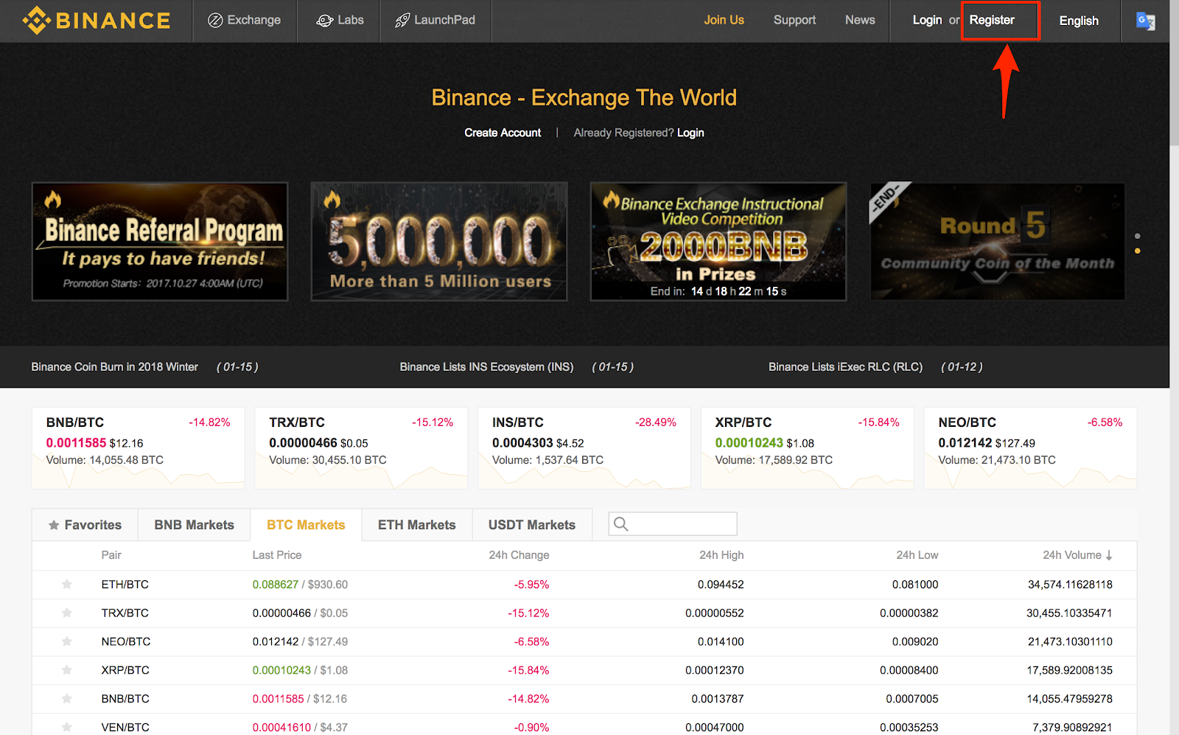This screenshot has width=1179, height=735.
Task: Sort by the 24h High column header
Action: tap(721, 555)
